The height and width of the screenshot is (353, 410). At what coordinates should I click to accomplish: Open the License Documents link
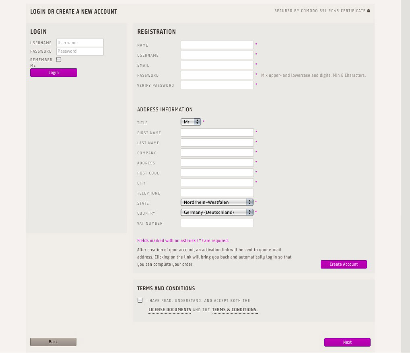coord(170,310)
